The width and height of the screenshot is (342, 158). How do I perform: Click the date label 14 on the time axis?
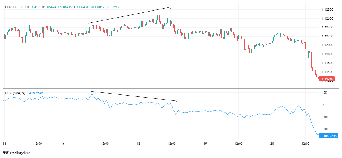click(x=4, y=144)
